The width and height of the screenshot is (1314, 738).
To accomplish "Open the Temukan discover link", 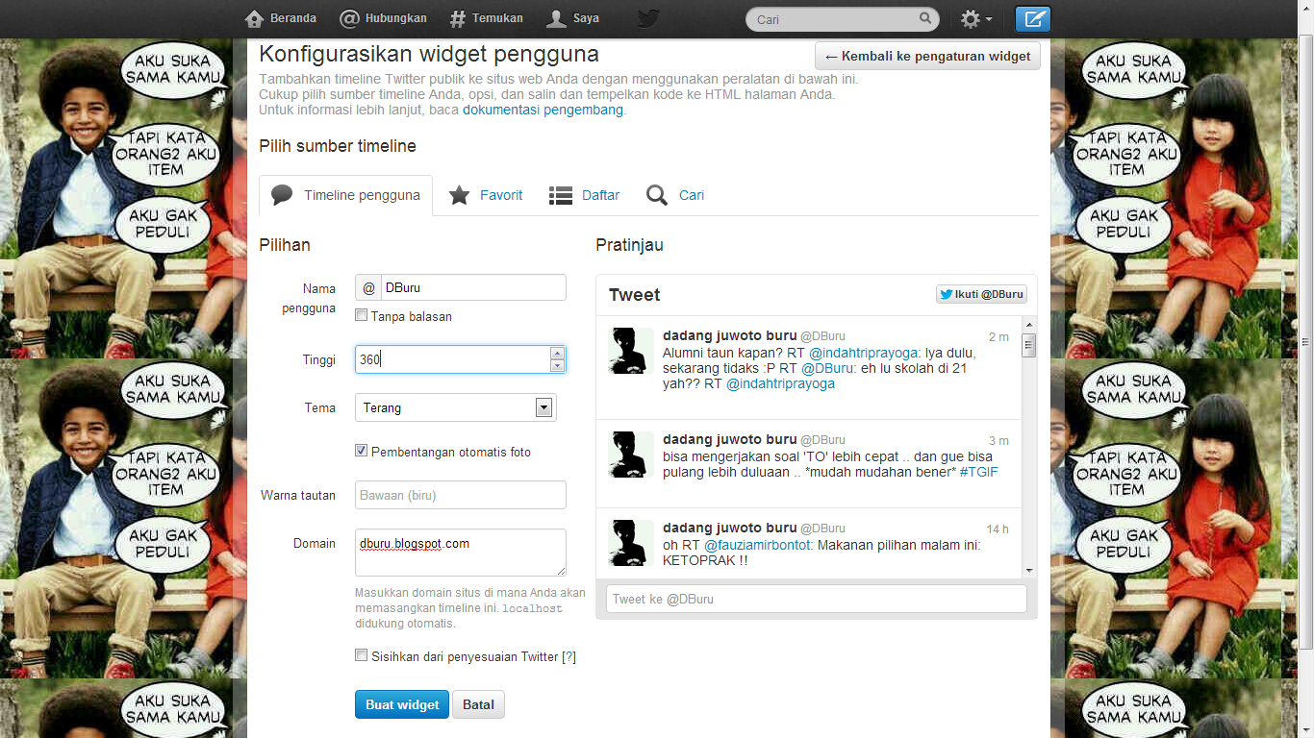I will point(486,18).
